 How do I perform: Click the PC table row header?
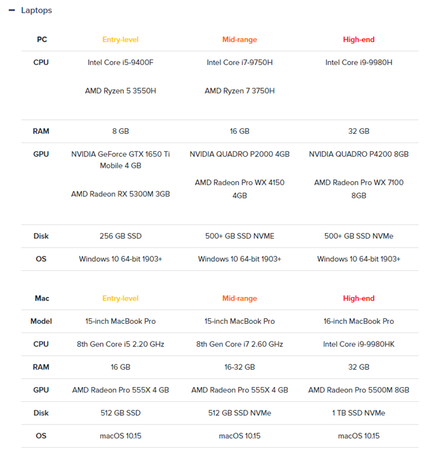click(x=42, y=39)
